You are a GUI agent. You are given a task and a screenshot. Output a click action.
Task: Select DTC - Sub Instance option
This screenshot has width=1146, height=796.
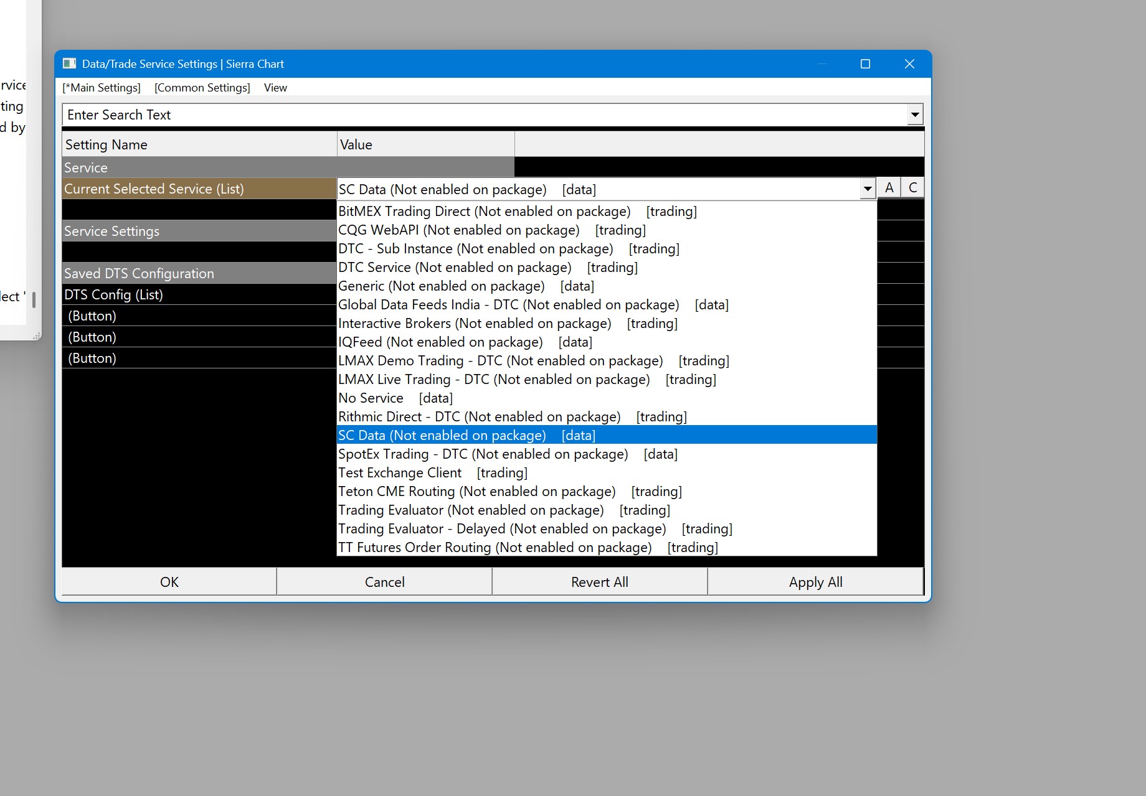[x=607, y=248]
